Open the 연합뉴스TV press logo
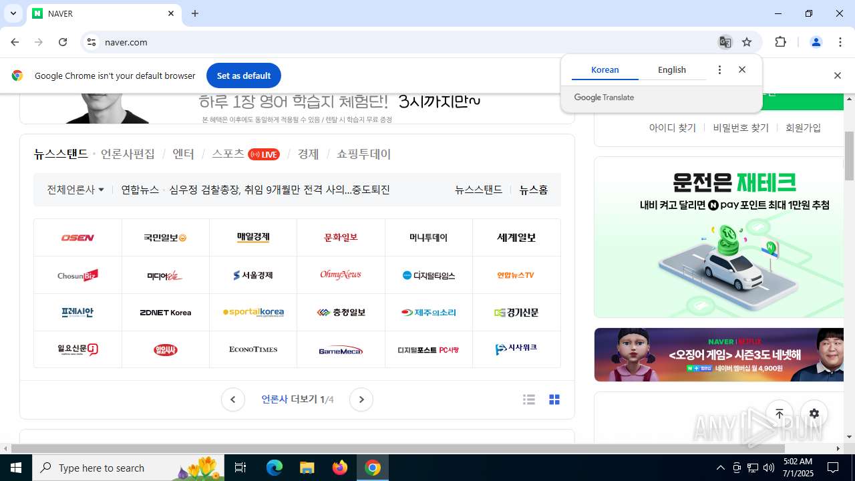This screenshot has width=855, height=481. pyautogui.click(x=516, y=275)
